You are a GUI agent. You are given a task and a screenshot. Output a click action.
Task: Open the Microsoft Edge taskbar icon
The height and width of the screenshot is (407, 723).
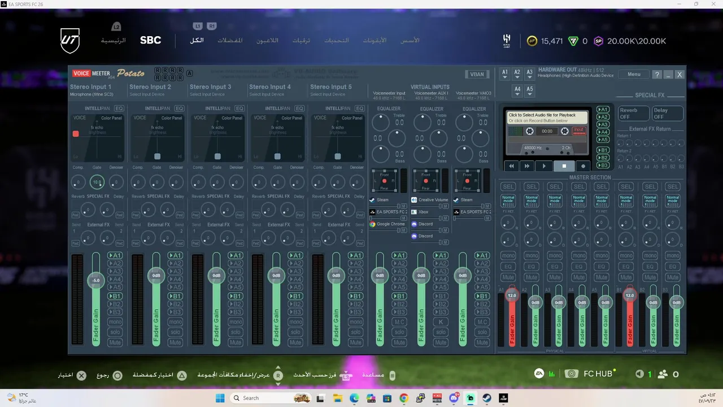tap(354, 398)
